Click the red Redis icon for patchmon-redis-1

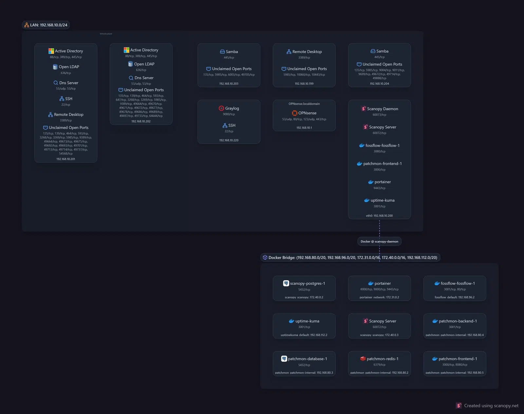pyautogui.click(x=363, y=359)
